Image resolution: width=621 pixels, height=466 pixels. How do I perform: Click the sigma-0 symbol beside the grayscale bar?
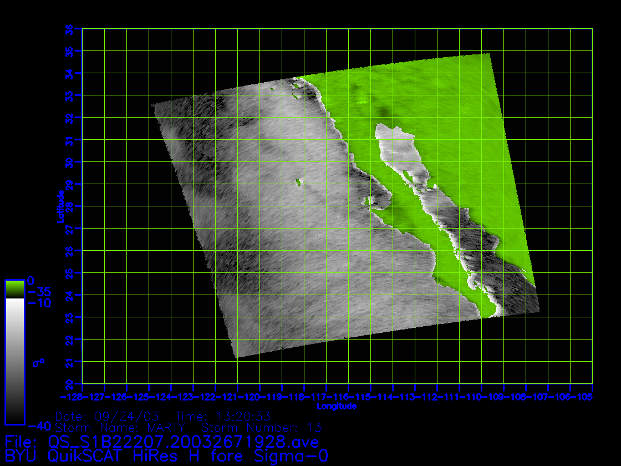click(38, 363)
